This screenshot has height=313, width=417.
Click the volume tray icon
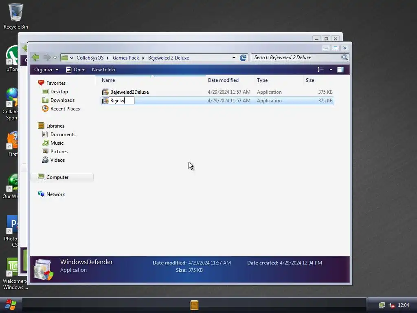[x=391, y=305]
